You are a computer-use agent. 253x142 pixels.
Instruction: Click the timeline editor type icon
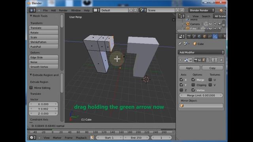click(32, 138)
